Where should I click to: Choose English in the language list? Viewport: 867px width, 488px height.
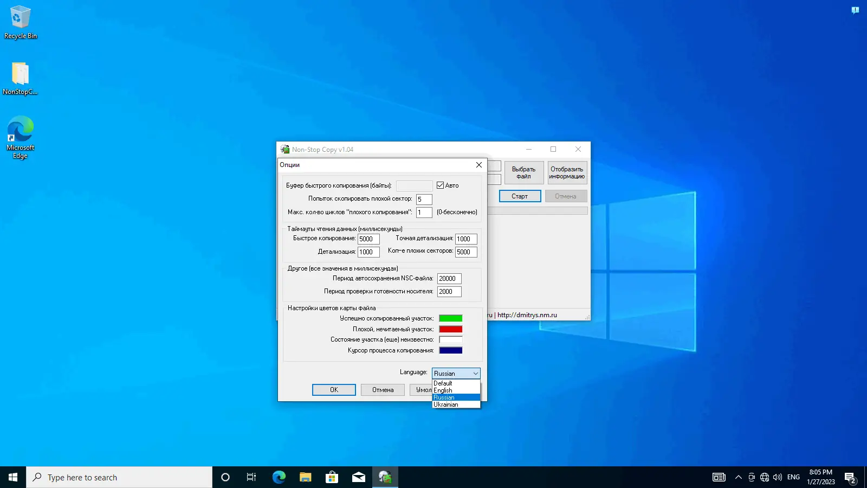(x=456, y=390)
